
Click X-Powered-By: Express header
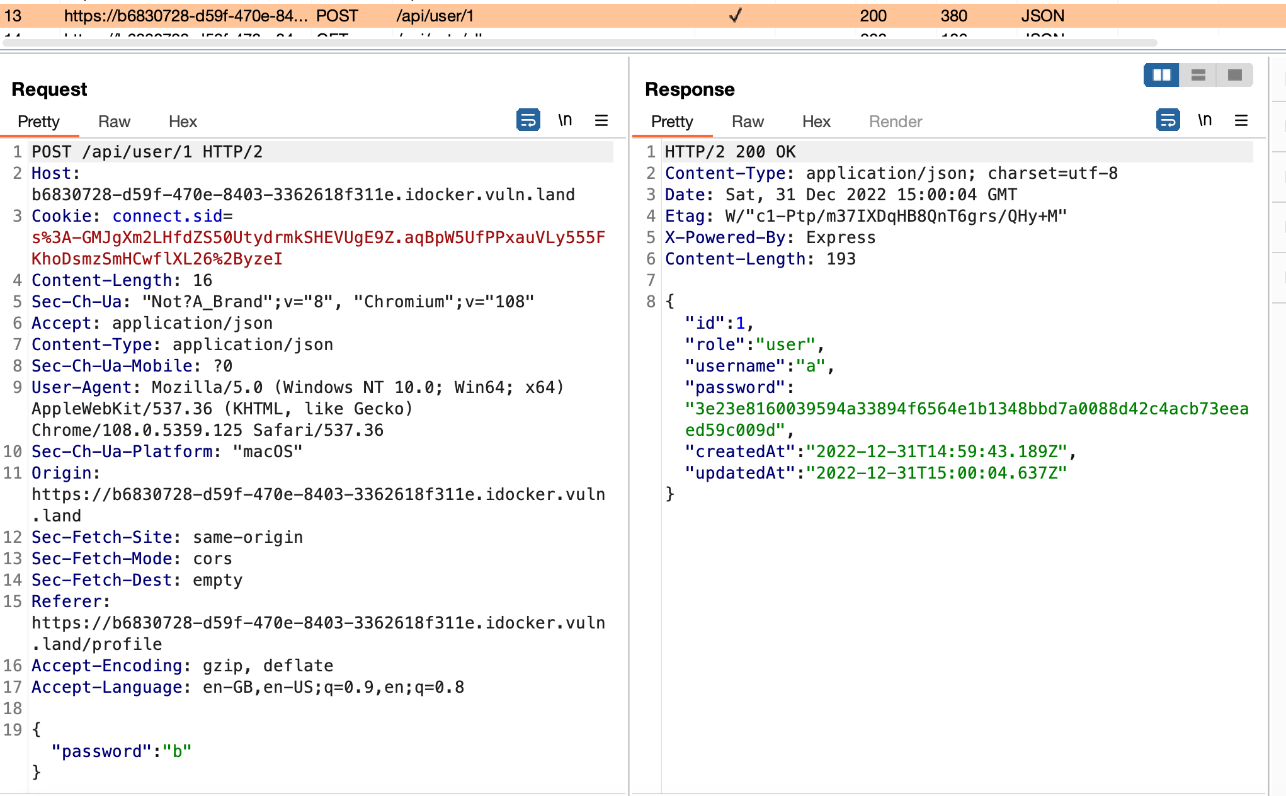click(770, 237)
